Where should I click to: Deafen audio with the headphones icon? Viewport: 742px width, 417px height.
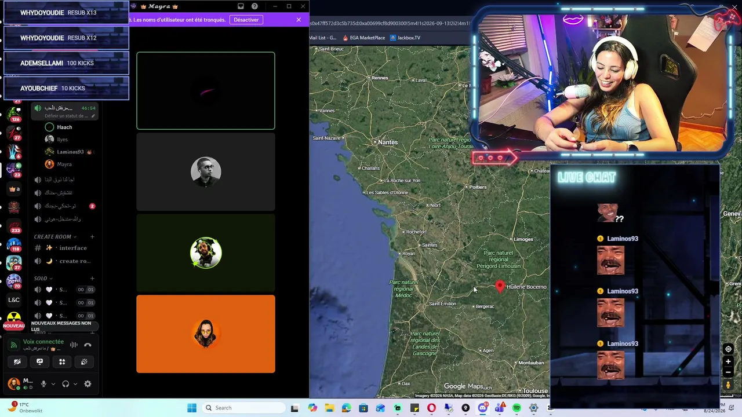tap(66, 384)
